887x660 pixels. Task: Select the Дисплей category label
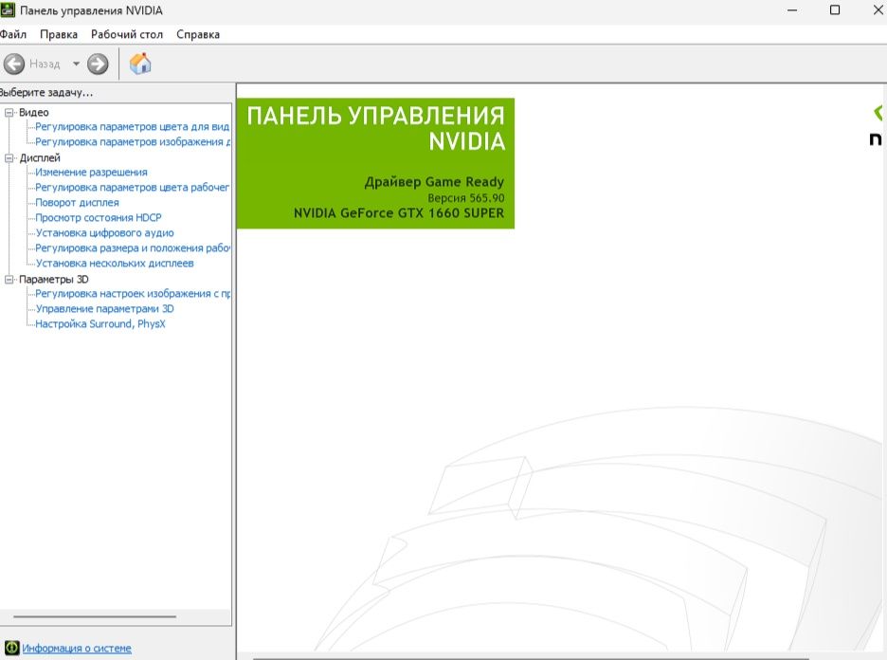click(40, 158)
